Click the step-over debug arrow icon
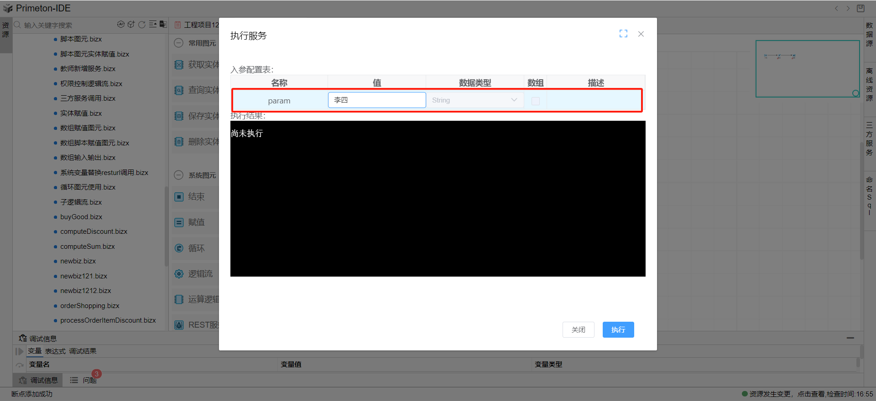The height and width of the screenshot is (401, 876). click(20, 365)
